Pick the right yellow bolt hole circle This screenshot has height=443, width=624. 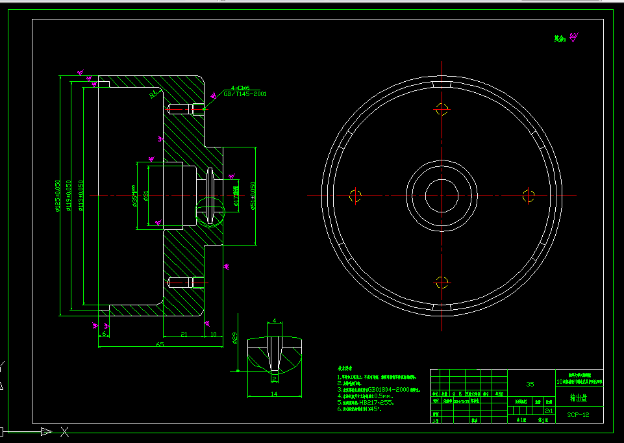click(x=529, y=196)
